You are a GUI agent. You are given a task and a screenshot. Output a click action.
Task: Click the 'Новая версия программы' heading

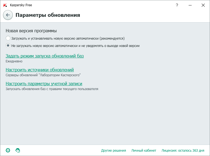pos(31,31)
